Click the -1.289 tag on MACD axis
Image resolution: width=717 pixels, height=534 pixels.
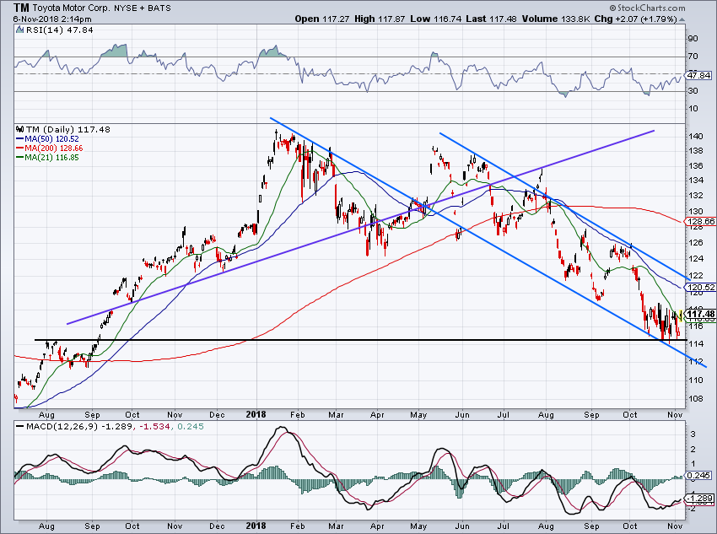click(x=699, y=499)
